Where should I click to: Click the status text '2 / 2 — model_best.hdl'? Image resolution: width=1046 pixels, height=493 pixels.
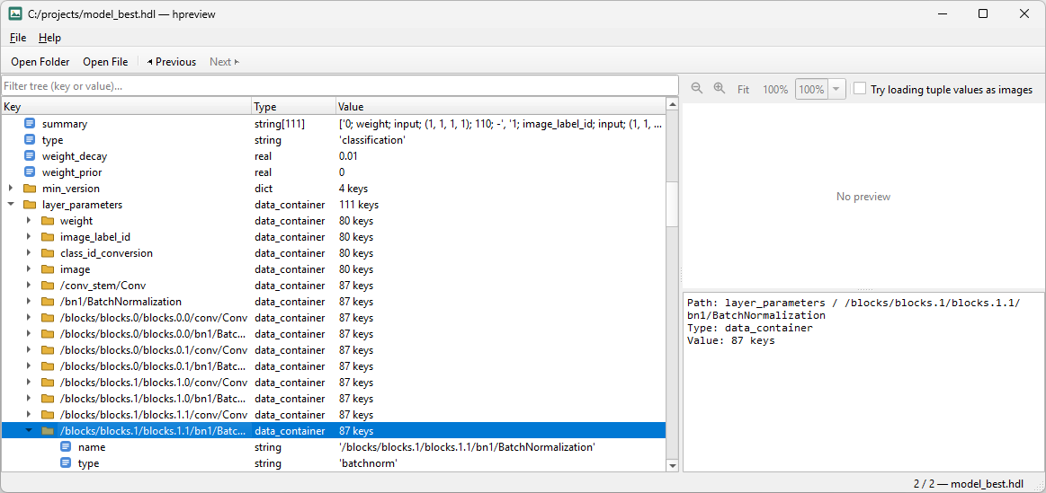click(968, 484)
